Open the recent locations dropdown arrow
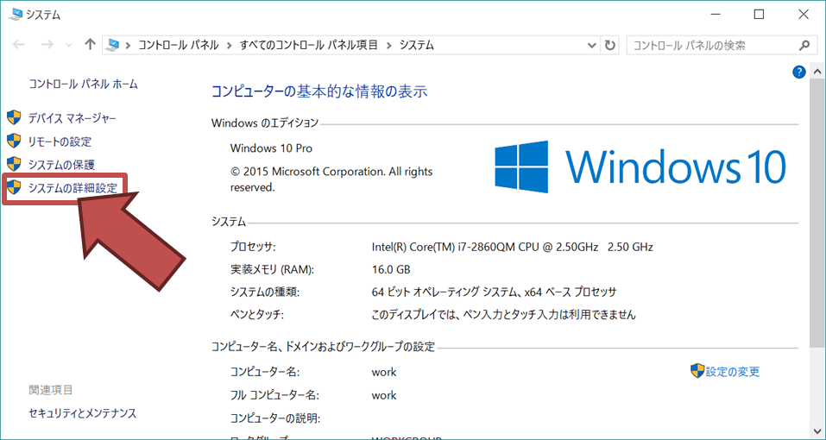Viewport: 826px width, 440px height. pos(69,45)
